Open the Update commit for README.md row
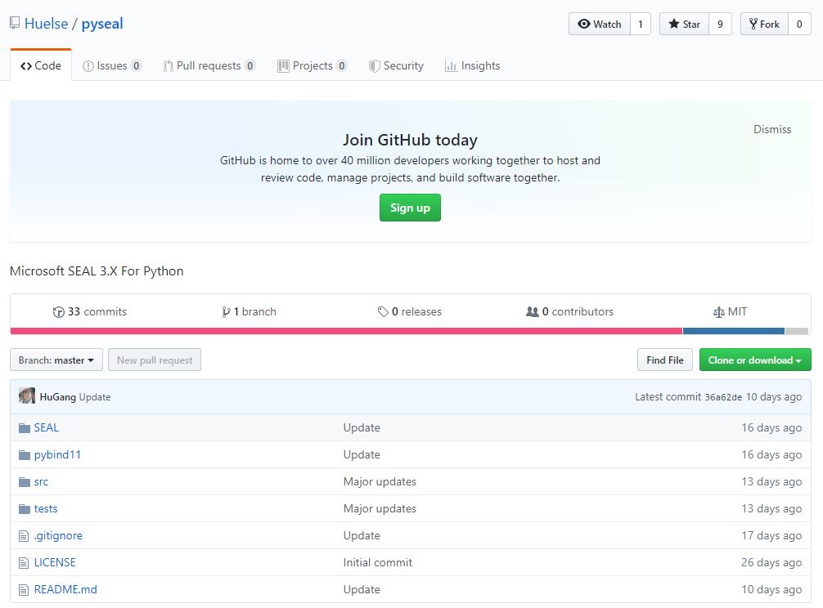 362,589
